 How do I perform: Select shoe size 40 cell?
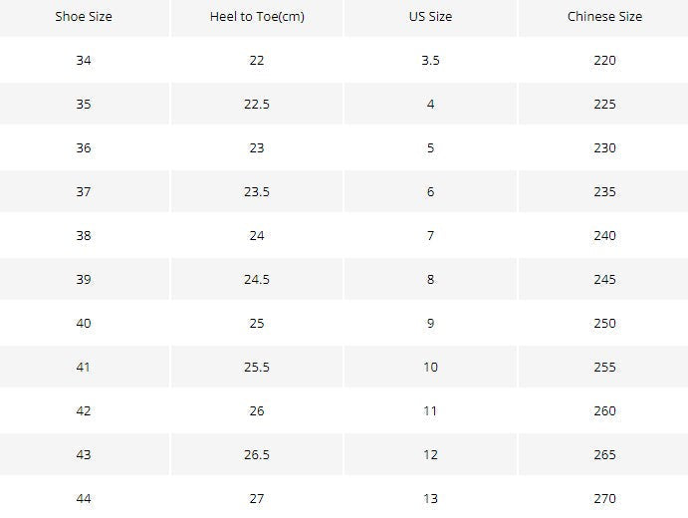pos(84,324)
